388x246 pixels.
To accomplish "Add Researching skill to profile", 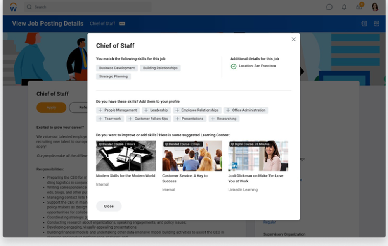I will [x=224, y=119].
